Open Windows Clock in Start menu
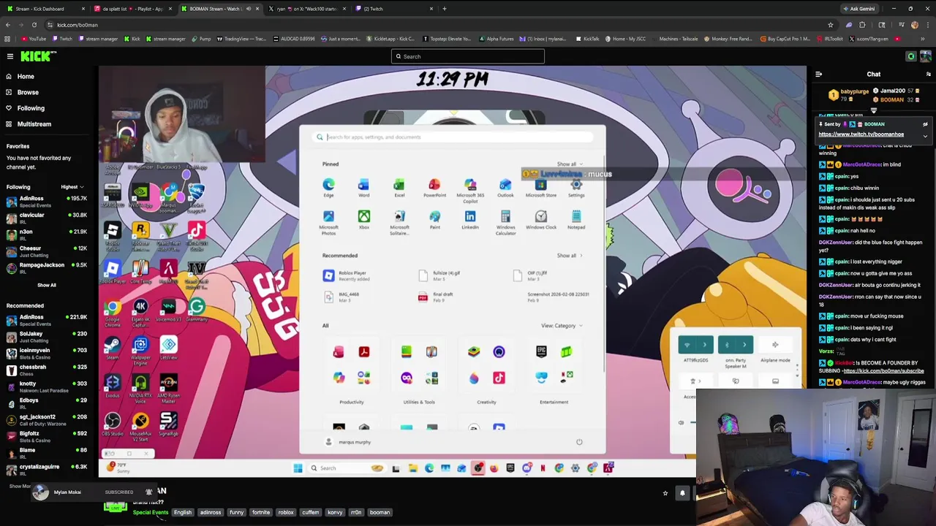Screen dimensions: 936x526 point(541,220)
